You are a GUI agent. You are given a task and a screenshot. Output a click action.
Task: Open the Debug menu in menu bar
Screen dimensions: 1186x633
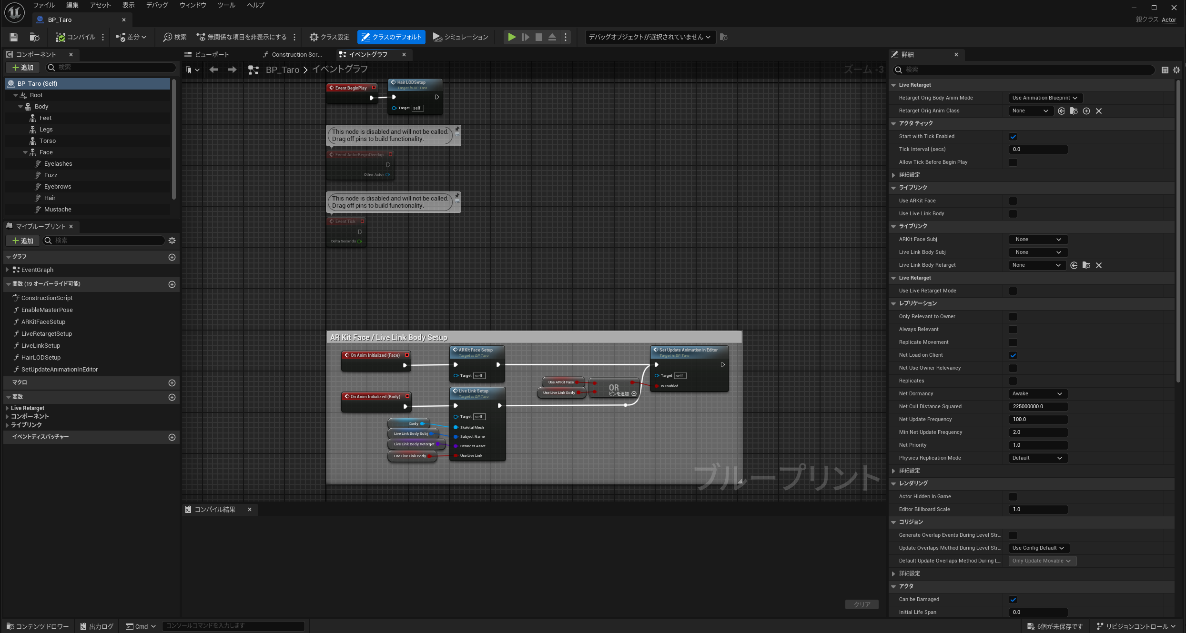coord(157,5)
